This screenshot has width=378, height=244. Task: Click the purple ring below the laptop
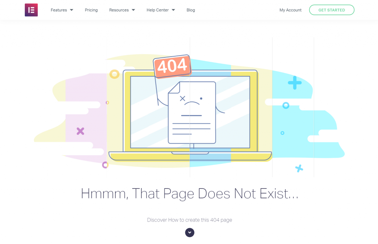click(x=105, y=165)
